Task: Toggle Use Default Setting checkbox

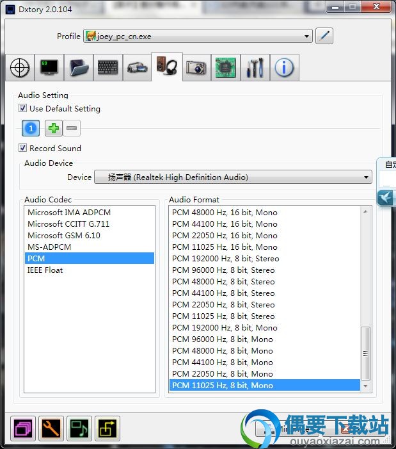Action: tap(22, 108)
